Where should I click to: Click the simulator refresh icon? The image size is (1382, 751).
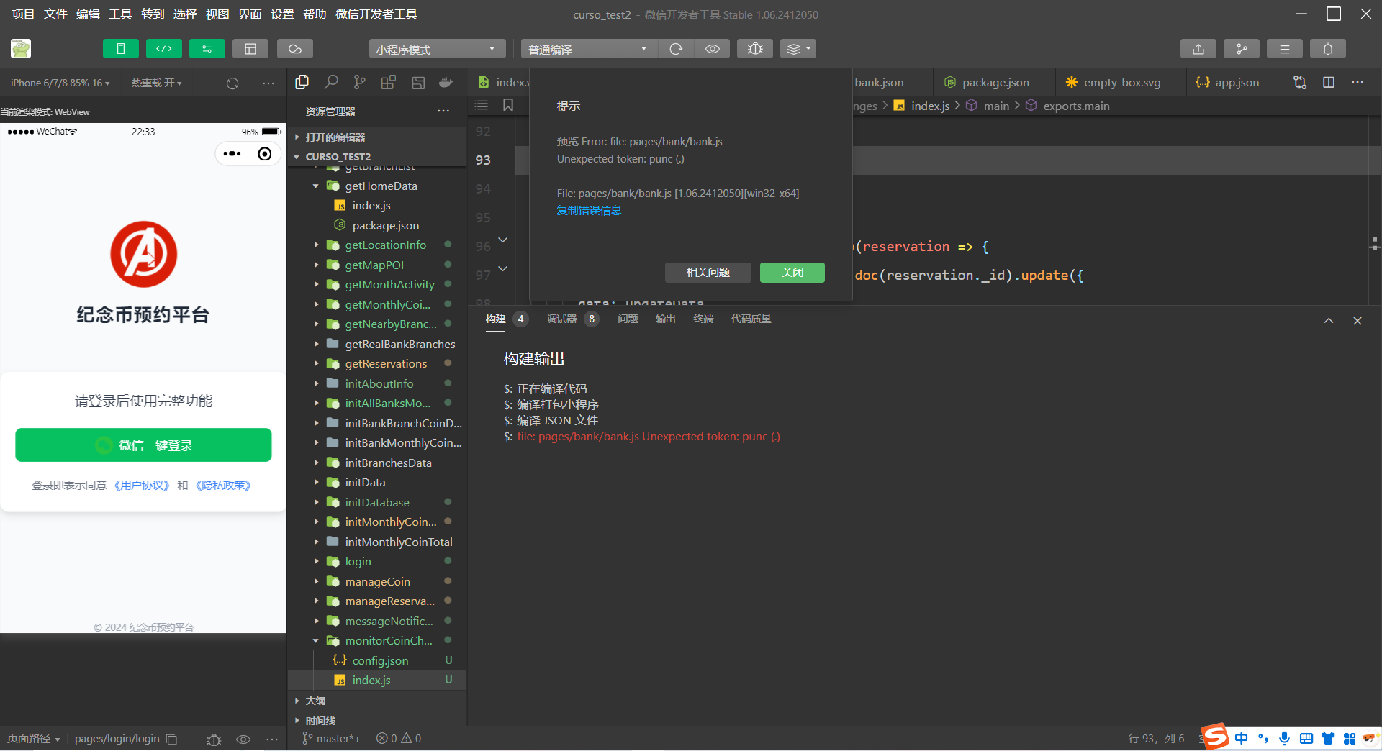(232, 83)
